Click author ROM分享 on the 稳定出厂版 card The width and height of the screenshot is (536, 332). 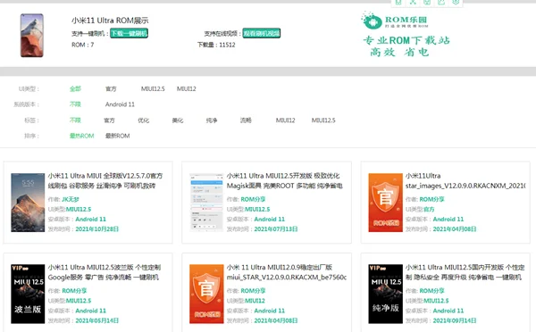[253, 291]
